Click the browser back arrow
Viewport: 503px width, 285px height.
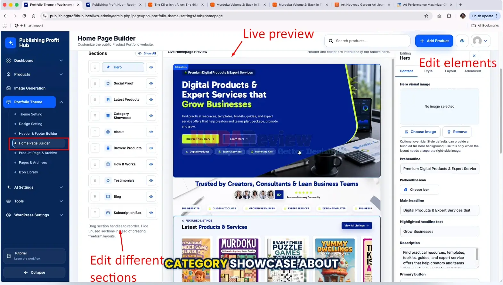click(x=5, y=16)
